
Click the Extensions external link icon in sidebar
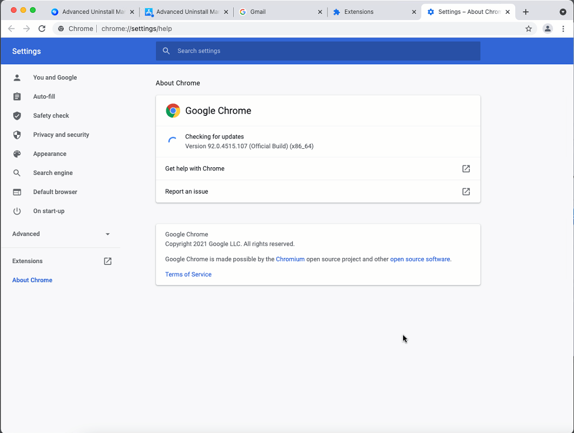click(x=107, y=261)
